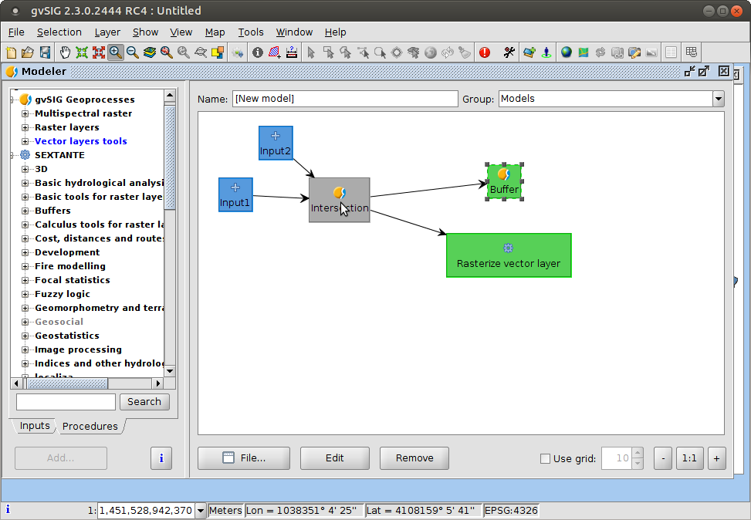Click the red exclamation mark icon
Screen dimensions: 751x520
[485, 52]
